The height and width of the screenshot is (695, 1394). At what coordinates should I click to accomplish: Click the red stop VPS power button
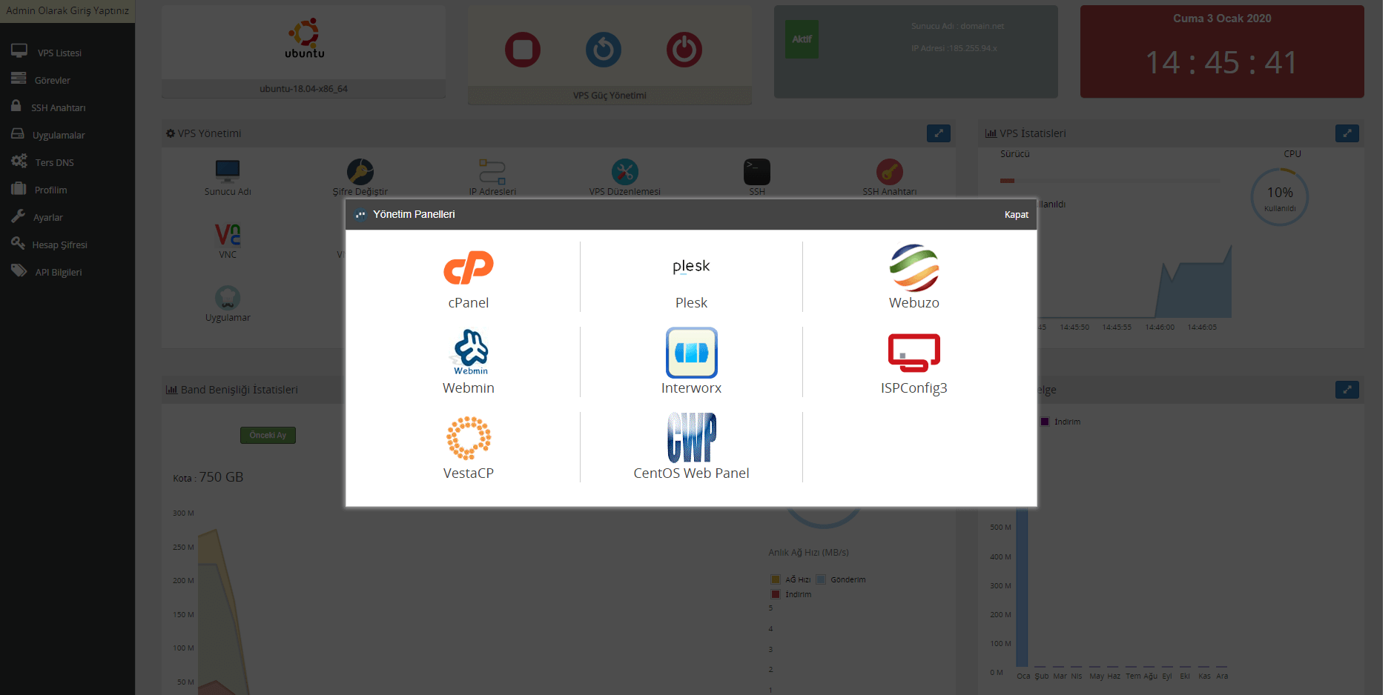pyautogui.click(x=523, y=50)
